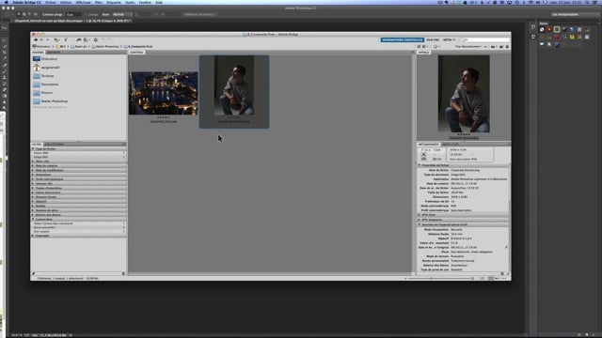Select the seated man portrait thumbnail
This screenshot has height=338, width=602.
click(x=234, y=85)
